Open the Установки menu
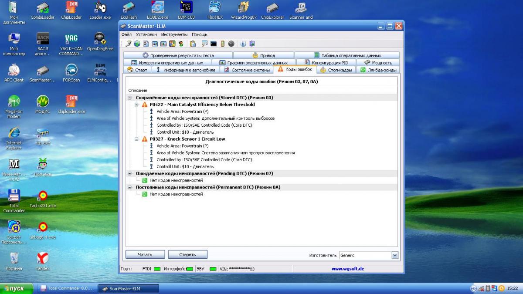 coord(146,34)
